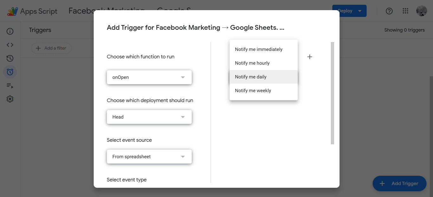Open the Overview info icon in sidebar
433x197 pixels.
(x=10, y=31)
